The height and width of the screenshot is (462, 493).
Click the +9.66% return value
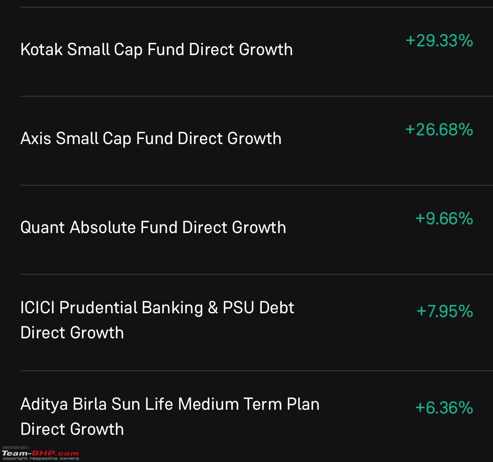444,218
